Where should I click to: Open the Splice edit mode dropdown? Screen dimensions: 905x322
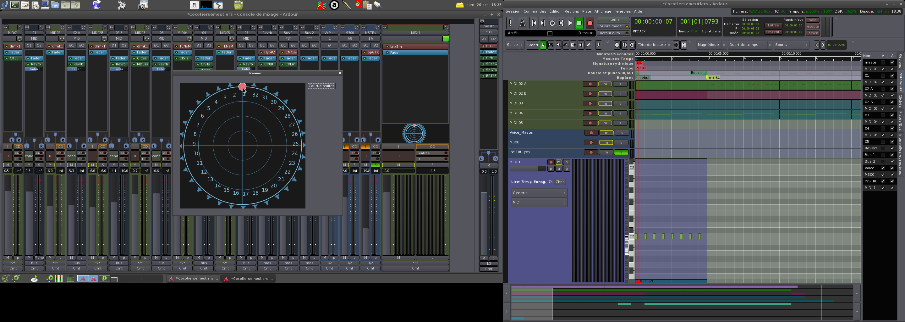pyautogui.click(x=515, y=45)
